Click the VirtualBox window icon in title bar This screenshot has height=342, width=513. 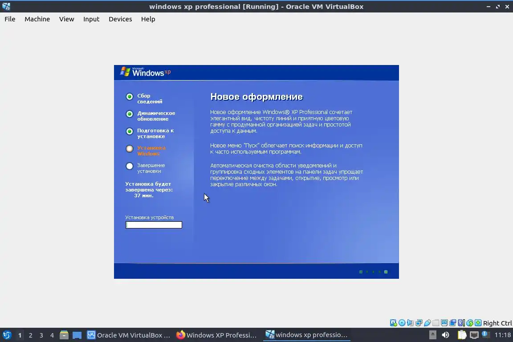click(x=6, y=6)
